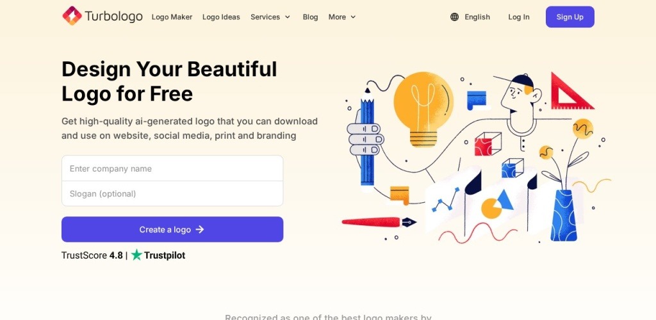Open the Logo Maker menu item

[x=172, y=17]
